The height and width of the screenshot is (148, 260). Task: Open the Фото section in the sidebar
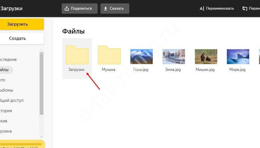[x=3, y=80]
